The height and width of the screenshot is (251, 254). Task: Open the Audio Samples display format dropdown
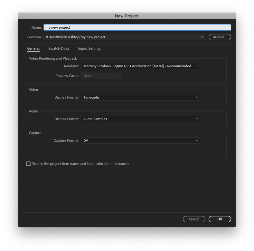tap(140, 119)
